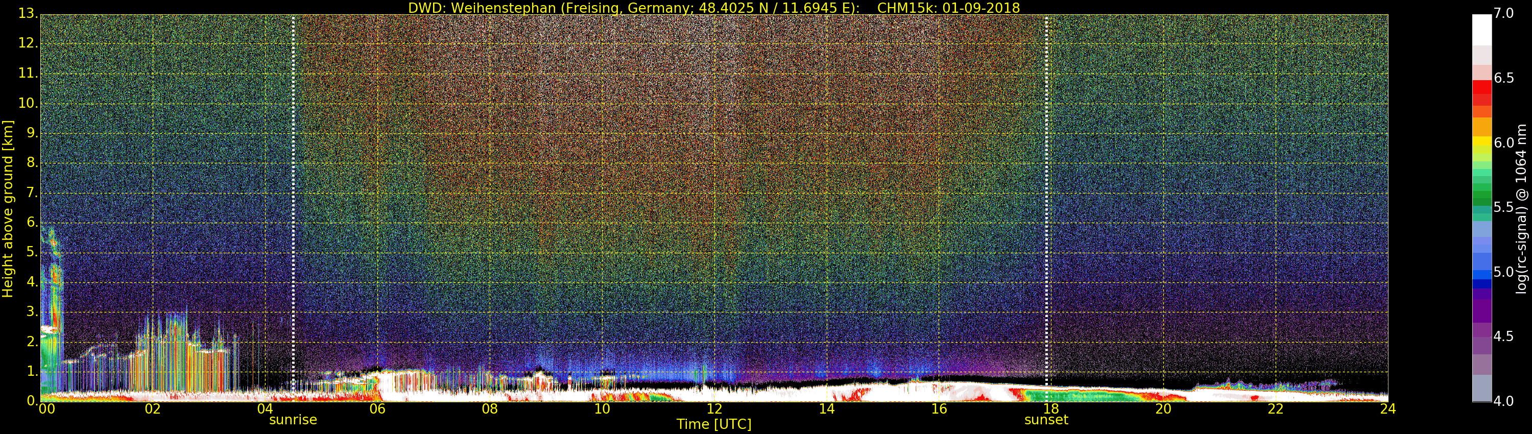Pick the '12' hour tick on the time axis

coord(714,409)
